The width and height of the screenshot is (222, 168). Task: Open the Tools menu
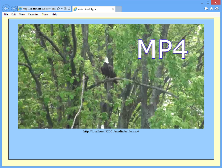pyautogui.click(x=45, y=14)
